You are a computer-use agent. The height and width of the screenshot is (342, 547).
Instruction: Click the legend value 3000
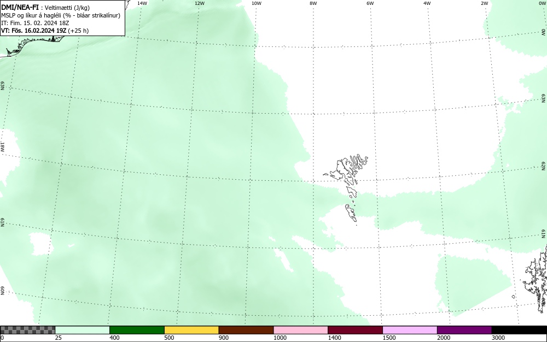pos(498,338)
